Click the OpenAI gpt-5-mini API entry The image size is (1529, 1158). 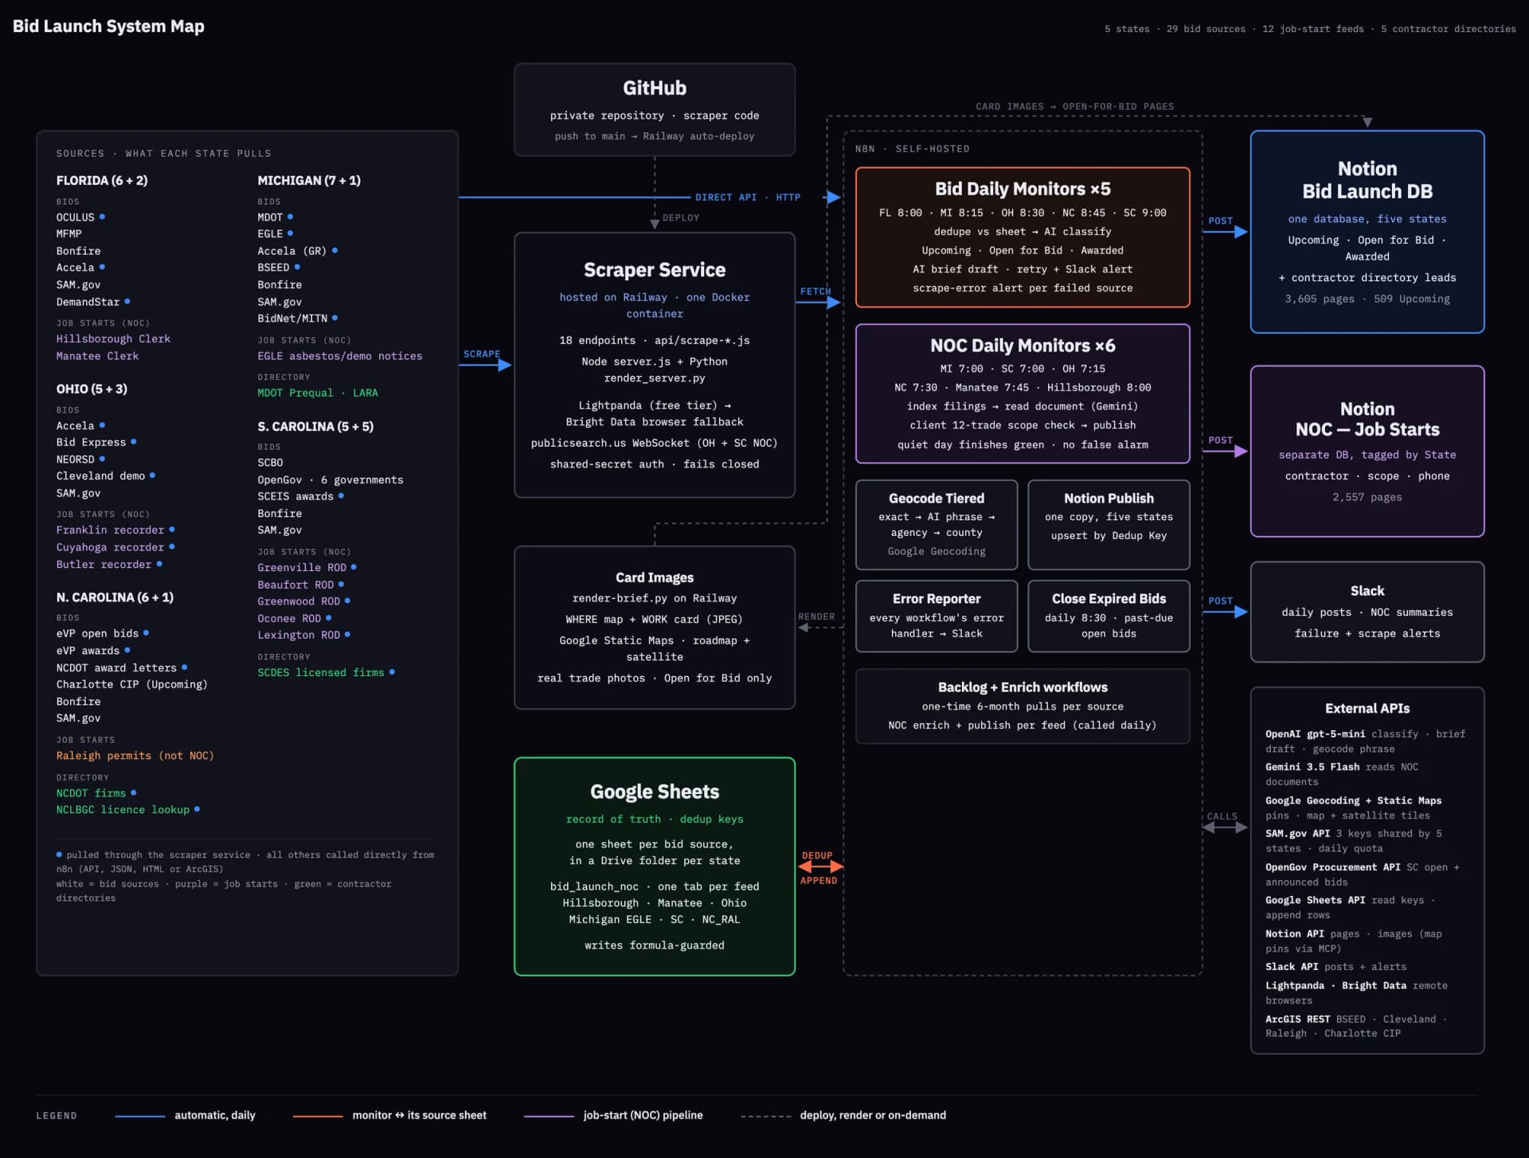point(1365,741)
